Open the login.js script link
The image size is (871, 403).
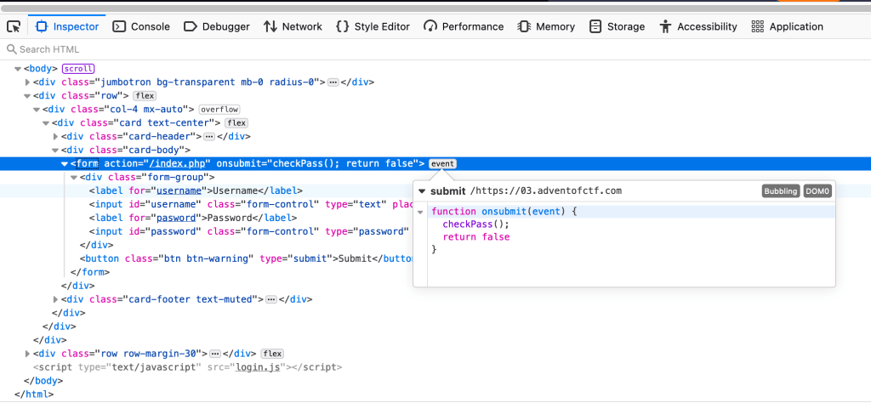point(259,367)
